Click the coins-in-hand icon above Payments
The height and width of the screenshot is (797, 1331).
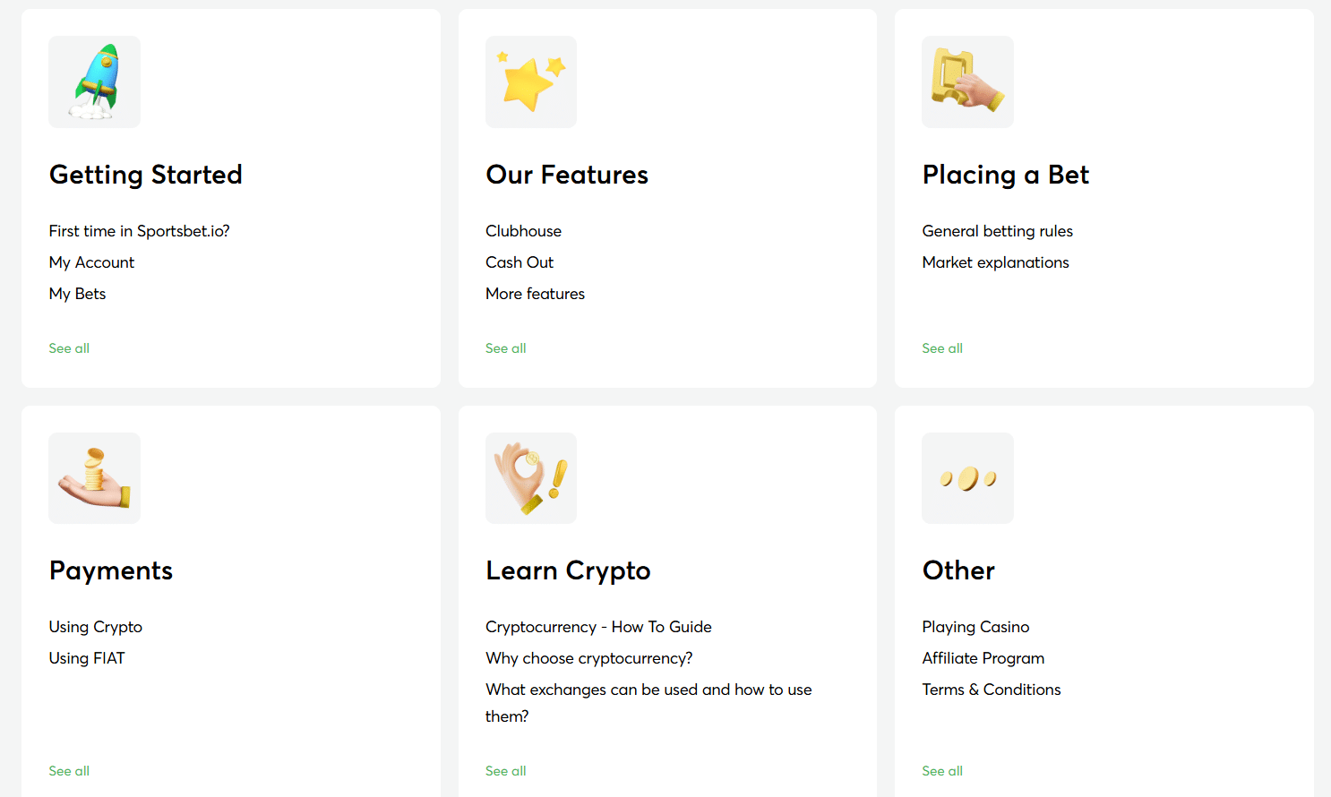click(94, 478)
